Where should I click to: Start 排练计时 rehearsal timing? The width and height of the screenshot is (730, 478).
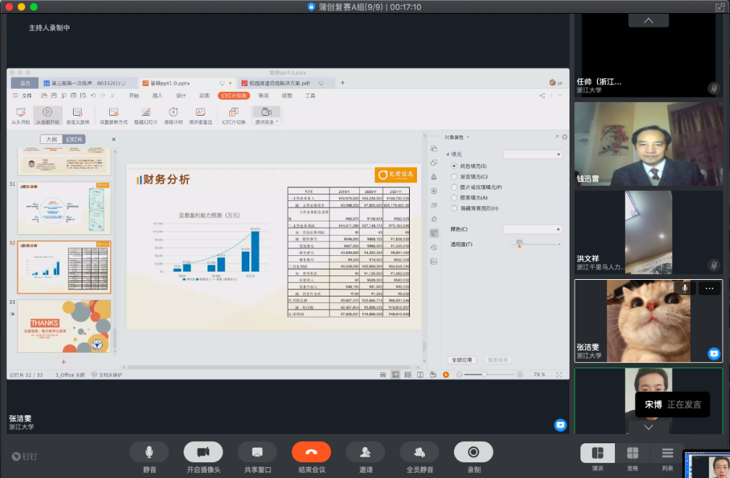(x=173, y=116)
